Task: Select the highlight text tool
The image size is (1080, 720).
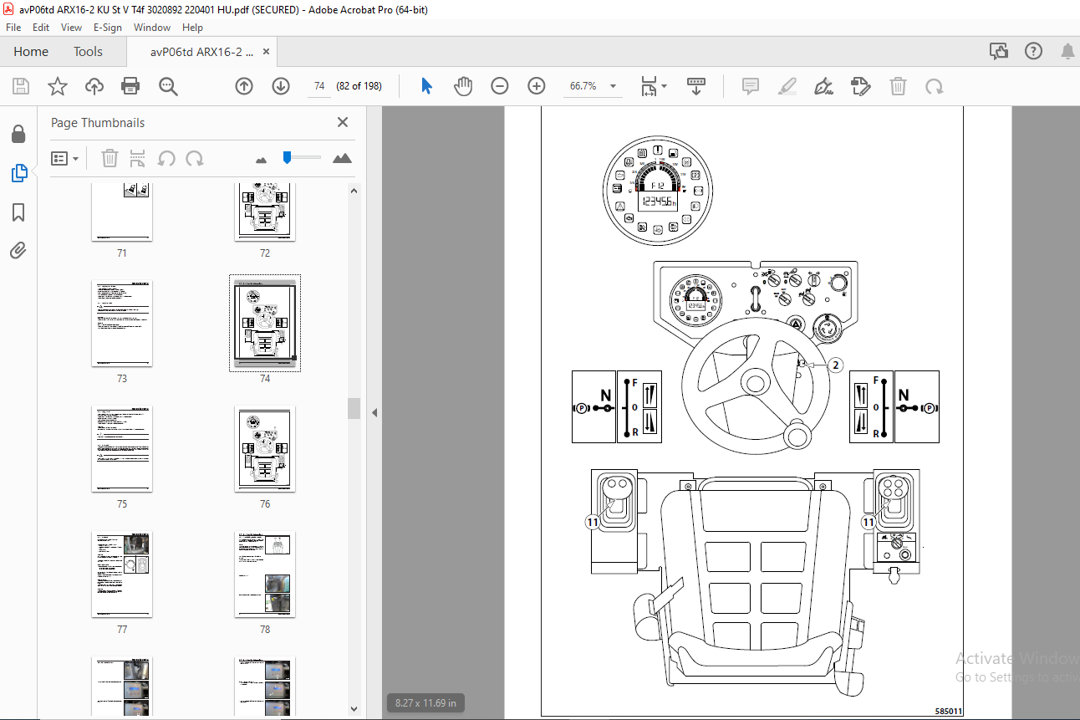Action: pos(787,86)
